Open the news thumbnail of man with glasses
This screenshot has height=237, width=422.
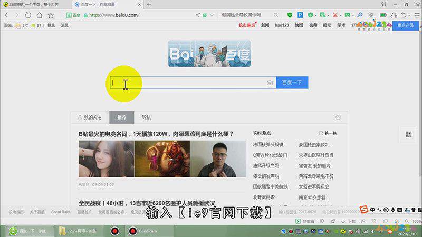pos(218,159)
